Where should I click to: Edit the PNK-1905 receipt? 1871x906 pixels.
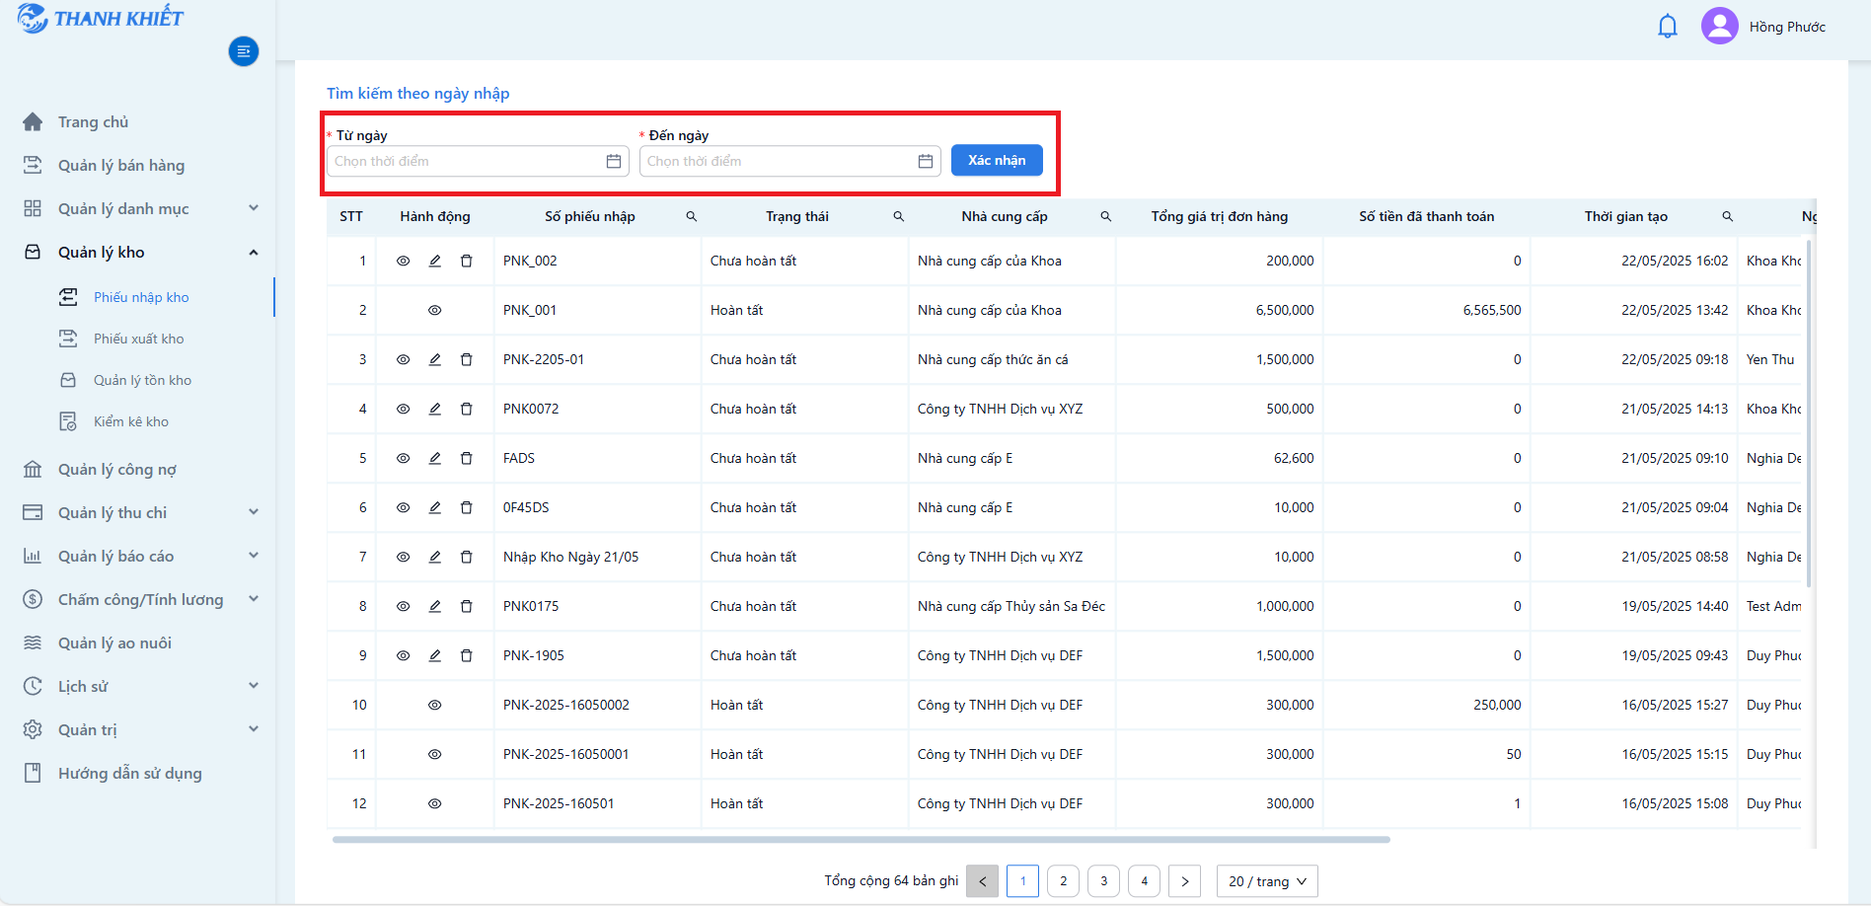435,655
